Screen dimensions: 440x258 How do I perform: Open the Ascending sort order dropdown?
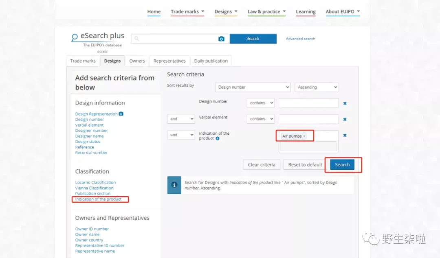click(317, 87)
